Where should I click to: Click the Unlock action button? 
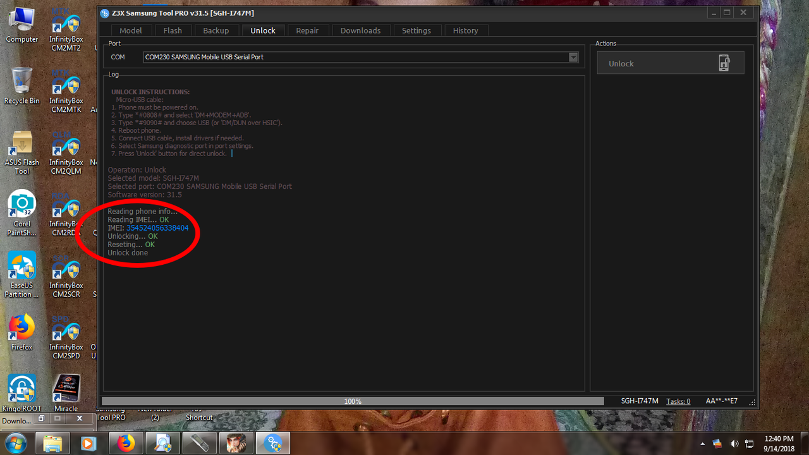pyautogui.click(x=671, y=63)
